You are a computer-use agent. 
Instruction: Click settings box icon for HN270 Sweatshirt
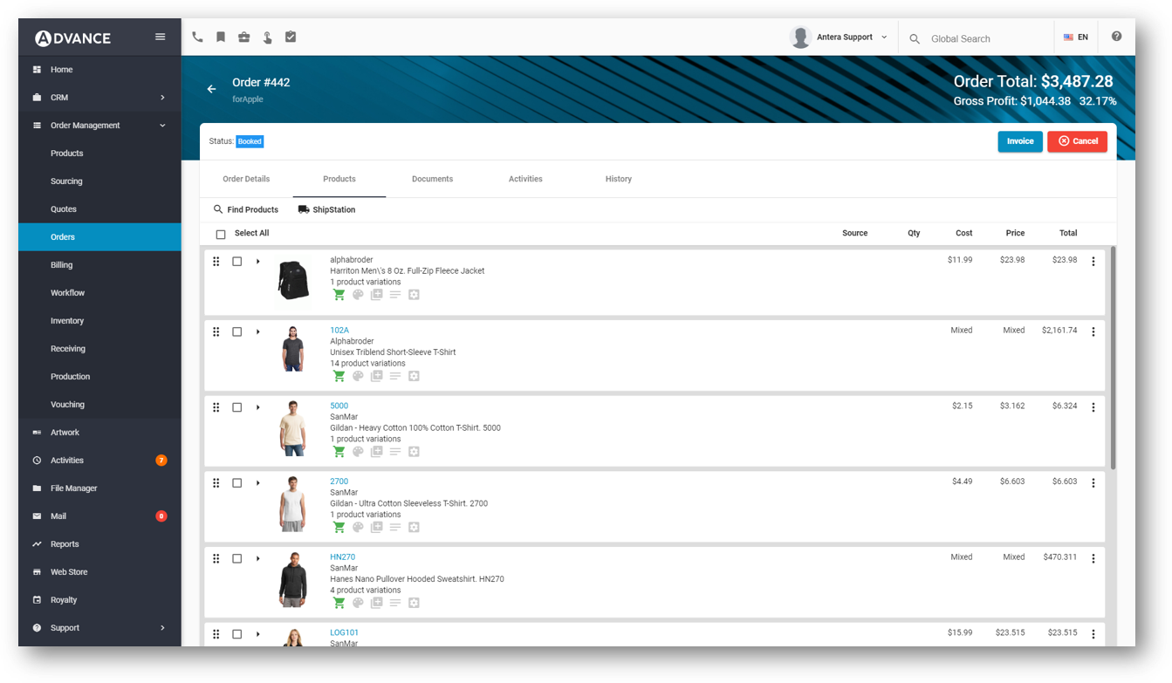coord(414,603)
